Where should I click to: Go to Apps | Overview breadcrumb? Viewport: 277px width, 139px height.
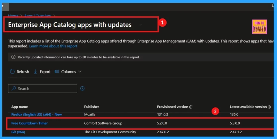click(38, 16)
